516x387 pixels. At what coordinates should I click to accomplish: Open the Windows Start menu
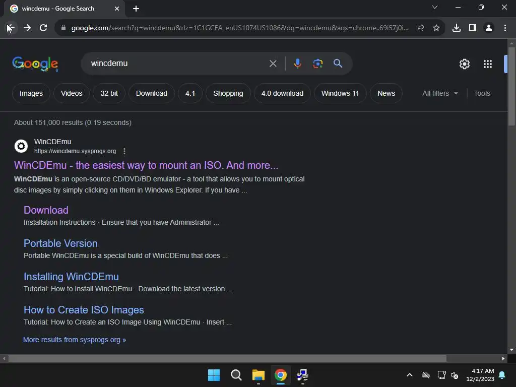point(214,375)
